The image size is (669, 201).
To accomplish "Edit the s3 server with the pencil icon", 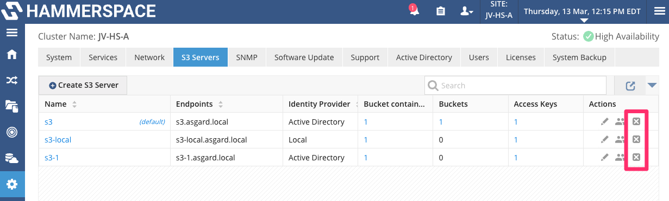I will coord(605,122).
